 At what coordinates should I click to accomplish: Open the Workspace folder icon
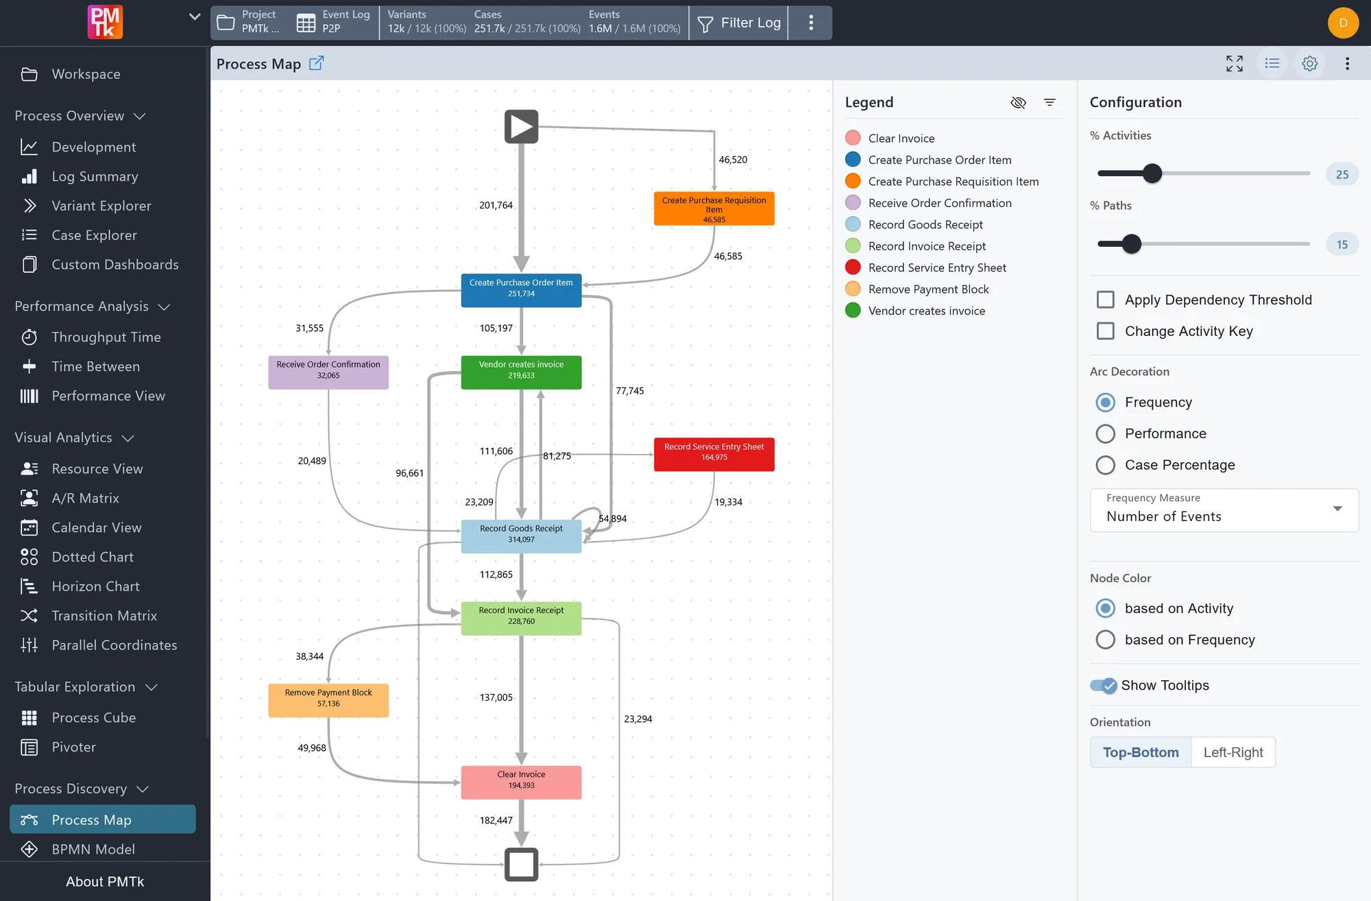tap(29, 74)
